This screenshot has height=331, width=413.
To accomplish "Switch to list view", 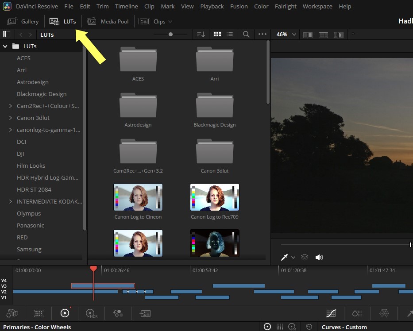I will tap(230, 34).
